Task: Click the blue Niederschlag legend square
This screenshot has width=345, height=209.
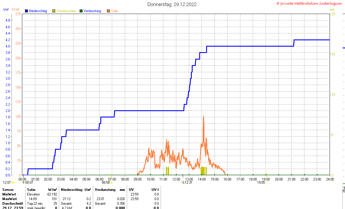Action: 26,11
